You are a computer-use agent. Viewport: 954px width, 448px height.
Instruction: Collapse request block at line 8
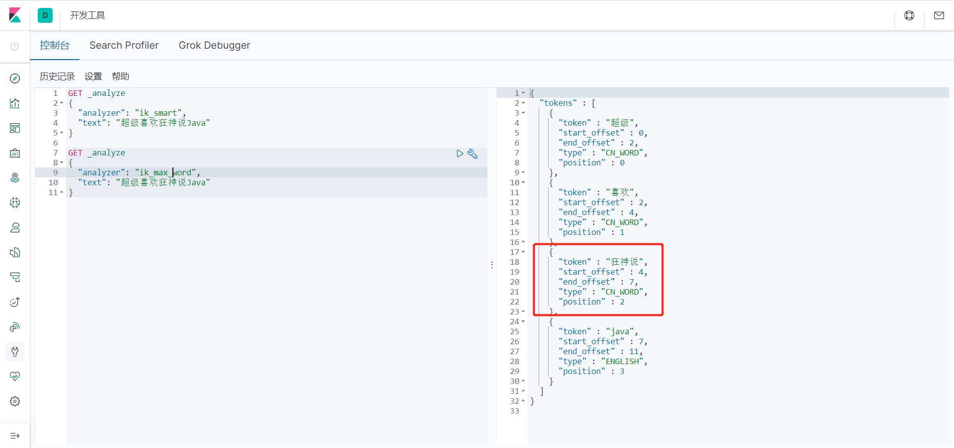(x=62, y=163)
